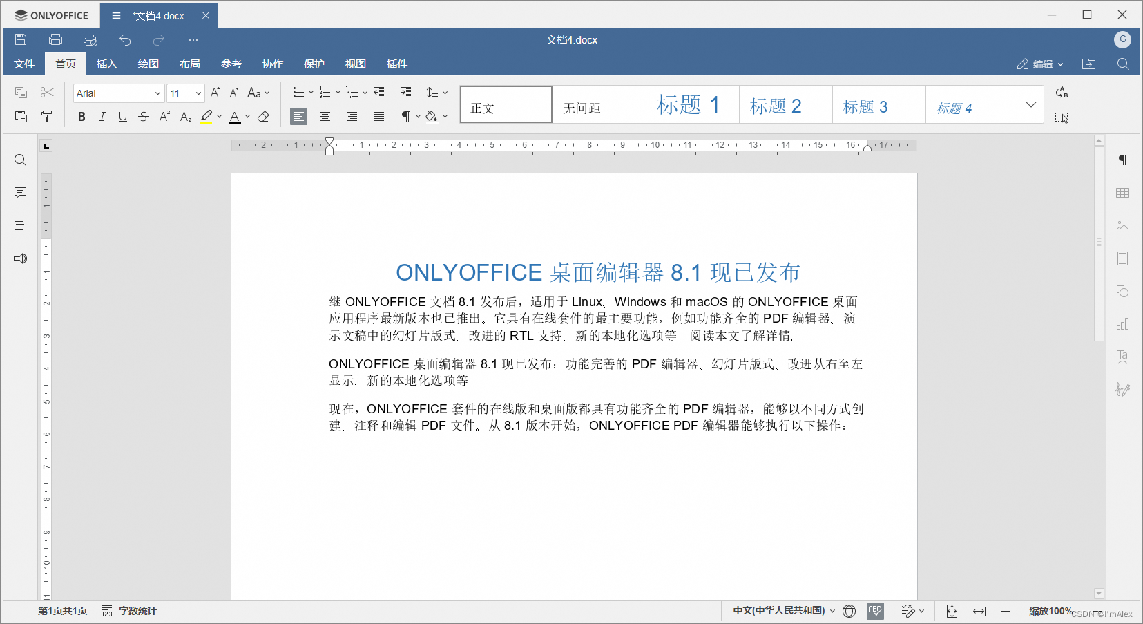
Task: Switch to the 参考 tab
Action: pyautogui.click(x=231, y=64)
